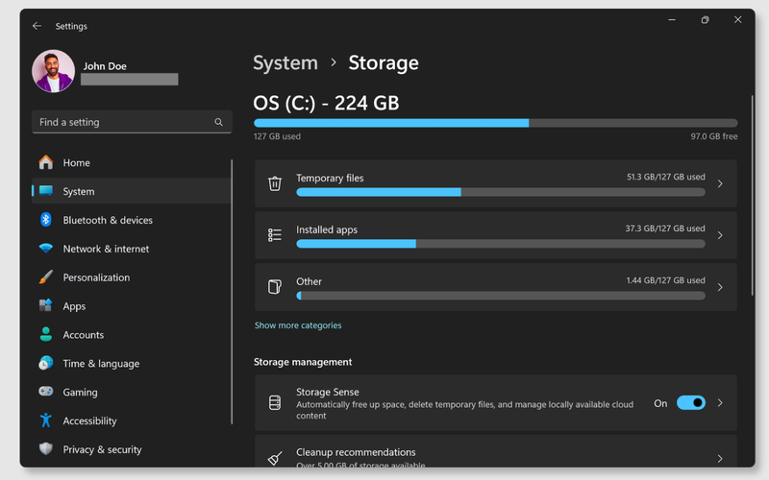The image size is (769, 480).
Task: Expand Installed apps with its chevron
Action: pyautogui.click(x=720, y=235)
